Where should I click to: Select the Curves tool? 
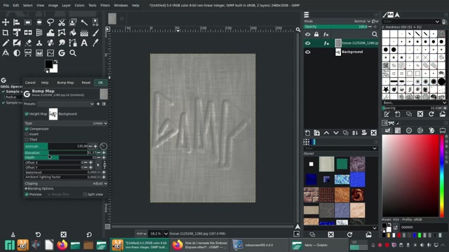point(51,53)
